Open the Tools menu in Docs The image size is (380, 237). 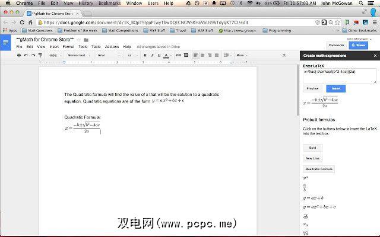83,47
